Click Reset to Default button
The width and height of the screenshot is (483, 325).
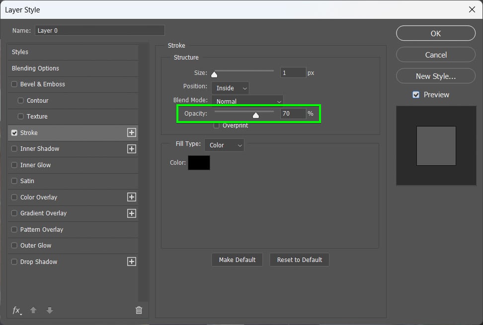[300, 260]
